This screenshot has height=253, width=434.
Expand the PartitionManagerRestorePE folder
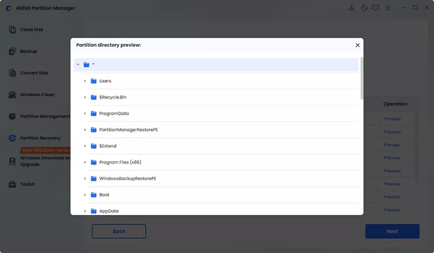(85, 130)
